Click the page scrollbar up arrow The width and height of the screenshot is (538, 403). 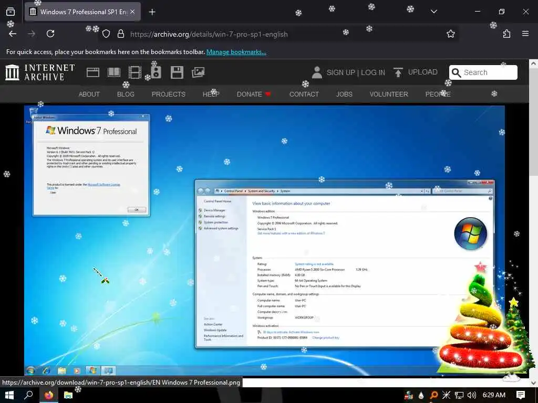(x=534, y=63)
